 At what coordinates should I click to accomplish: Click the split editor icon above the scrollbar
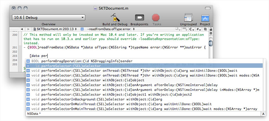click(211, 33)
